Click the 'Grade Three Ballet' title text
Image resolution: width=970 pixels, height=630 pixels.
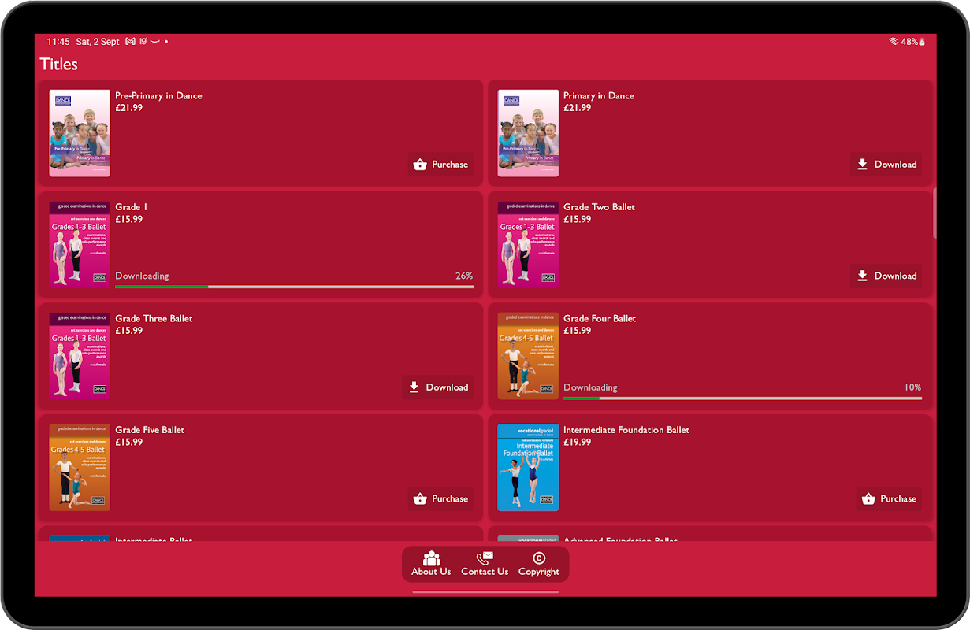click(154, 318)
